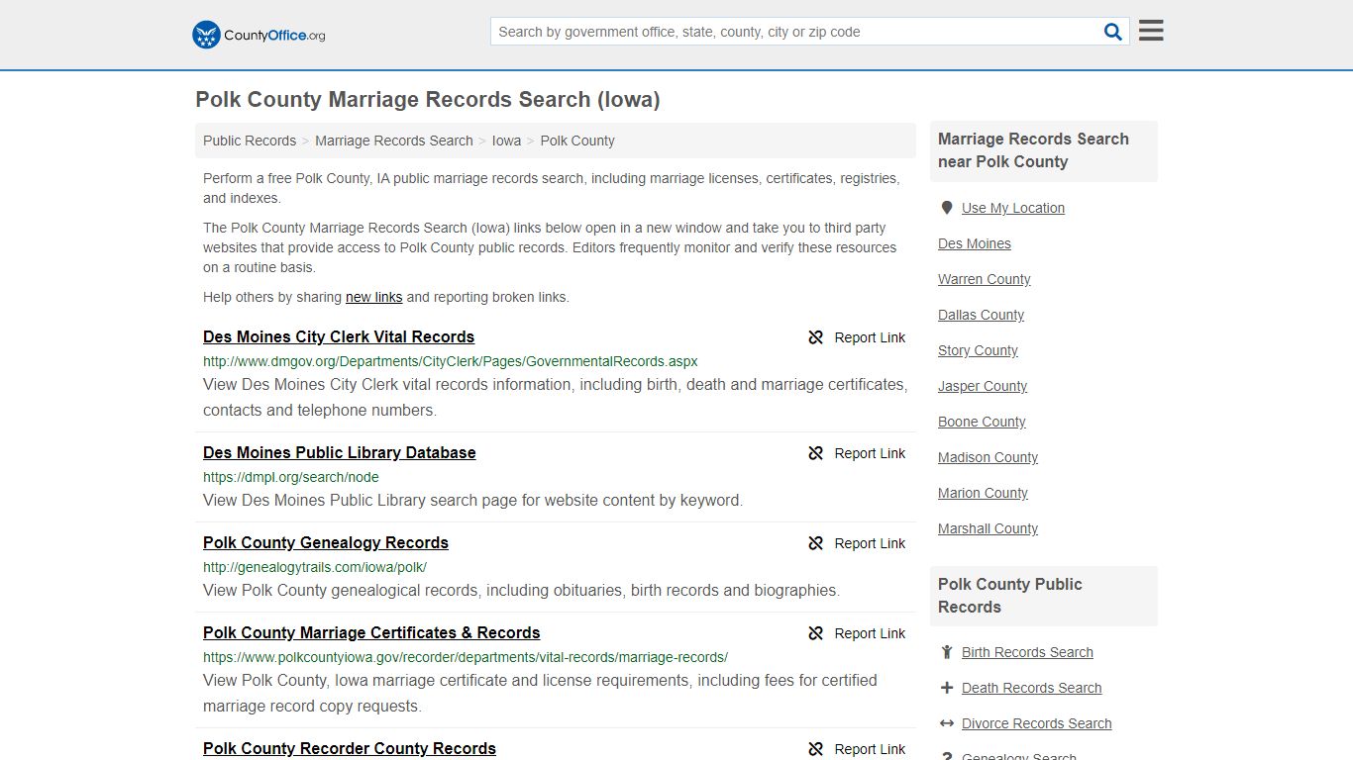Screen dimensions: 1353x760
Task: Follow the 'new links' hyperlink
Action: point(374,297)
